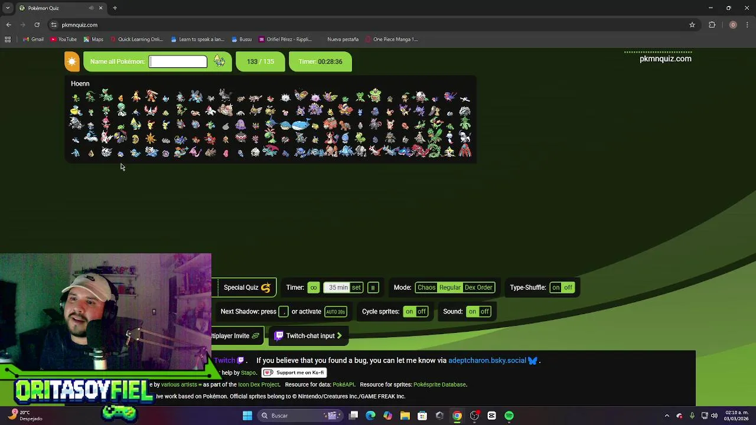756x425 pixels.
Task: Select Regular mode
Action: [x=450, y=287]
